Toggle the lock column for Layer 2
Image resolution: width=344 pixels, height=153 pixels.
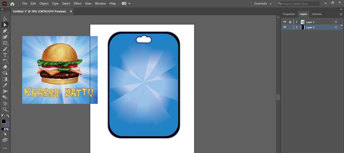tap(290, 27)
